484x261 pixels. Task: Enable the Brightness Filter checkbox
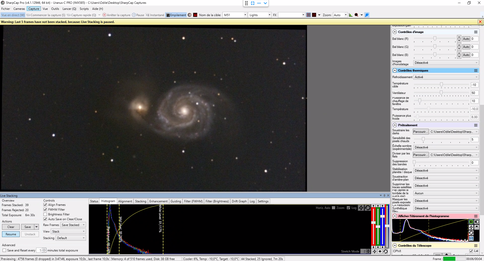point(45,214)
